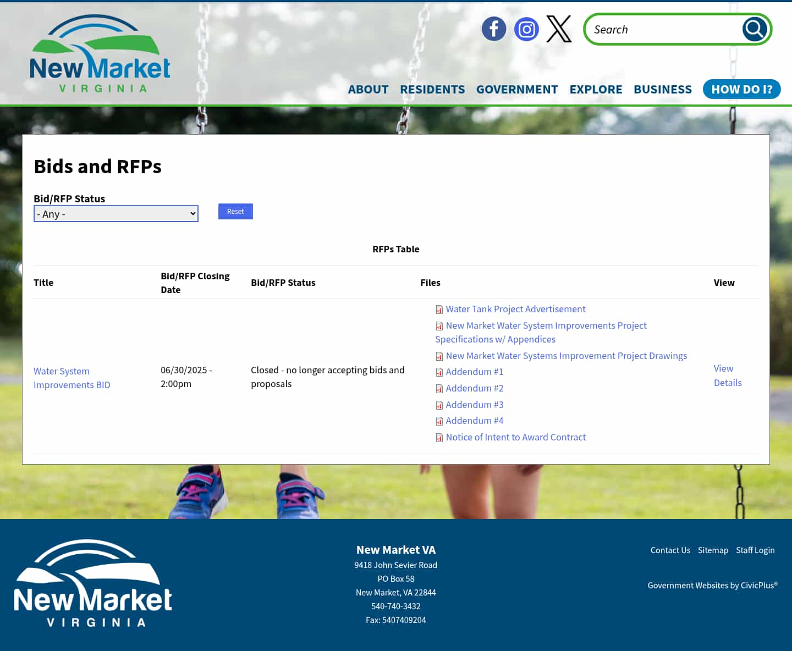Click the closing date 06/30/2025 - 2:00pm
This screenshot has width=792, height=651.
tap(186, 377)
